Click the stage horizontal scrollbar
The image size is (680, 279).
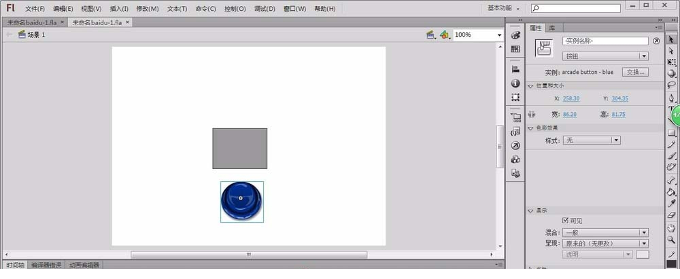coord(249,255)
